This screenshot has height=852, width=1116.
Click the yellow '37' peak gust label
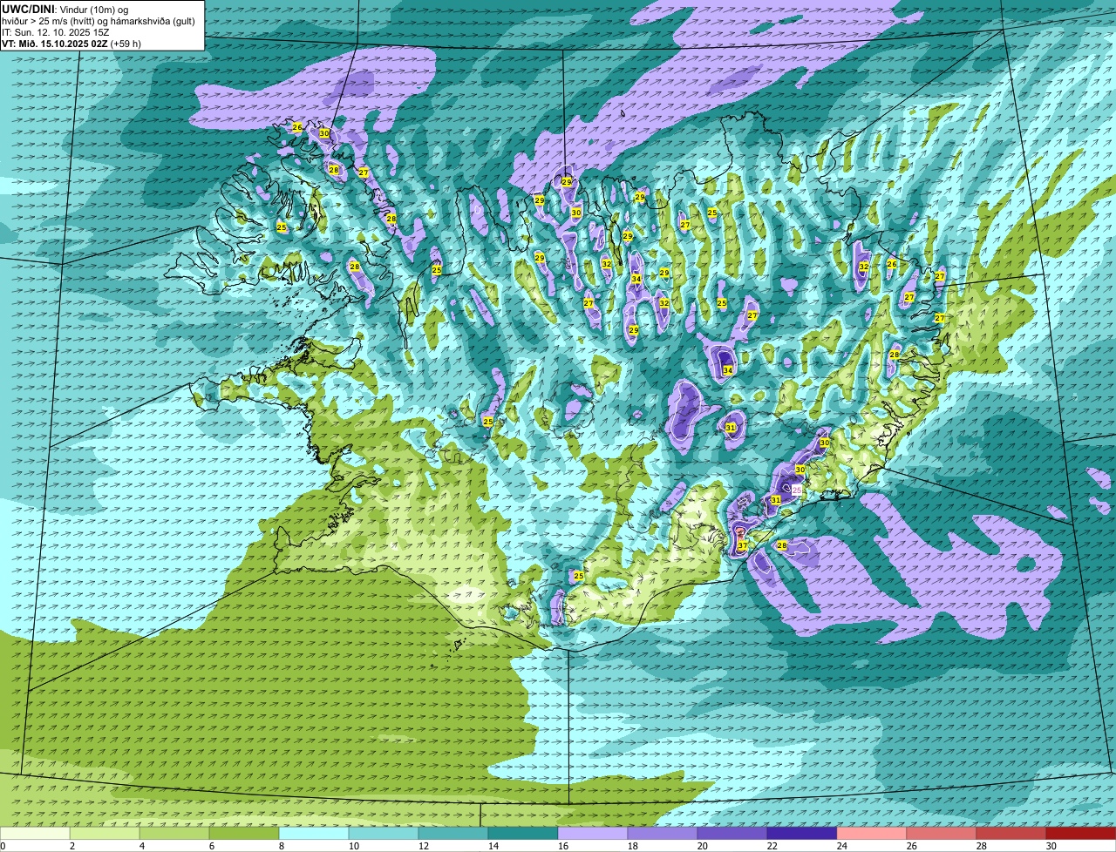click(743, 545)
